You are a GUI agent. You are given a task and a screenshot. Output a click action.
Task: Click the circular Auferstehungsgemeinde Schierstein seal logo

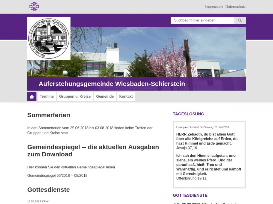coord(49,38)
